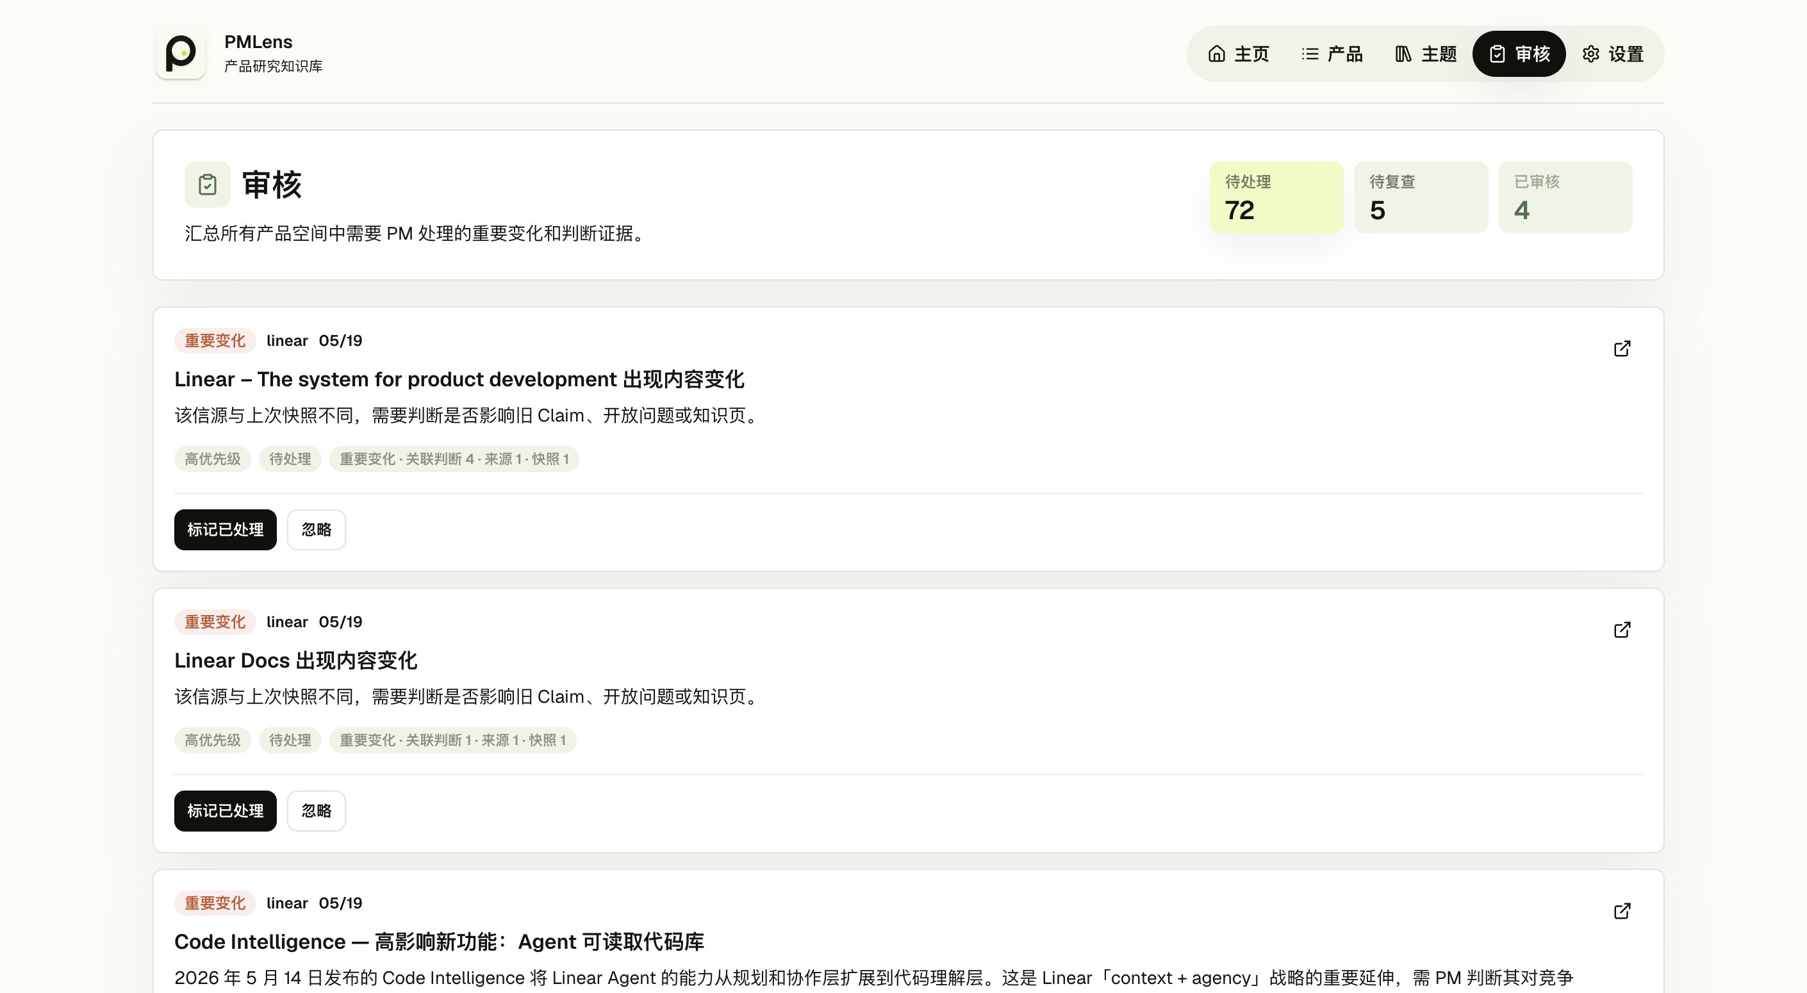Click 忽略 on Linear system card
This screenshot has width=1807, height=993.
click(x=317, y=529)
